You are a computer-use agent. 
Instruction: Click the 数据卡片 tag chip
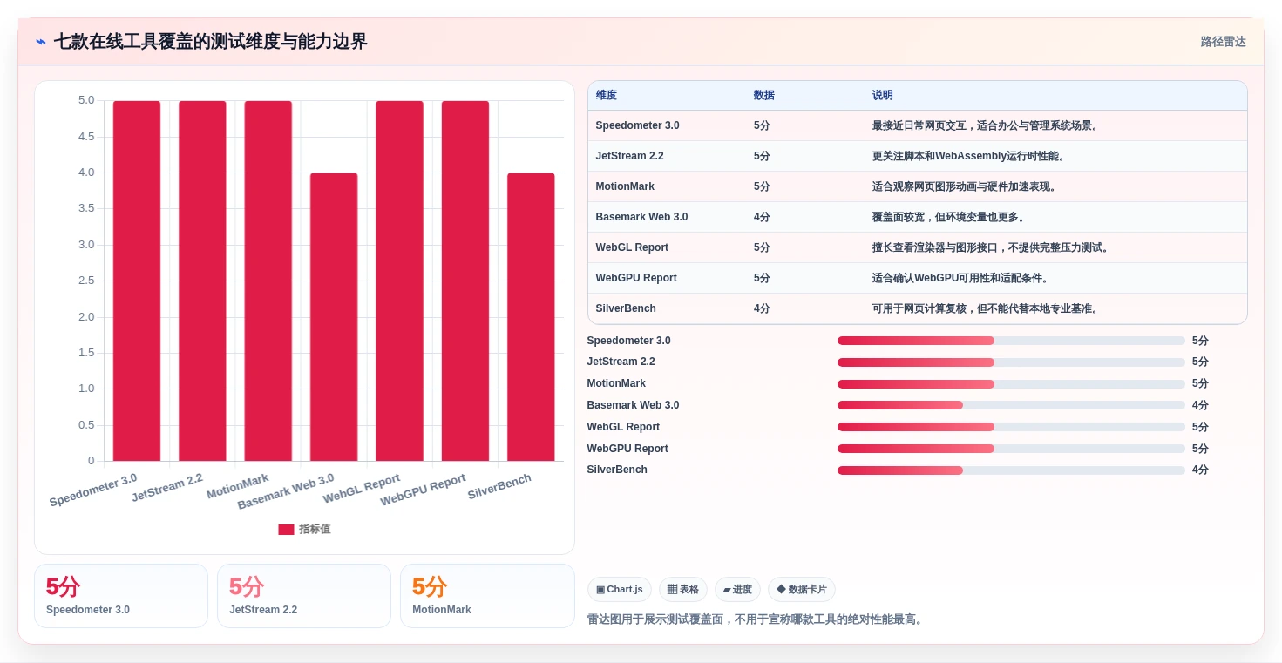point(802,590)
